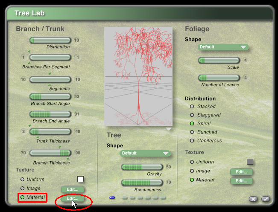Accept changes with the checkmark button
This screenshot has width=278, height=212.
click(266, 199)
